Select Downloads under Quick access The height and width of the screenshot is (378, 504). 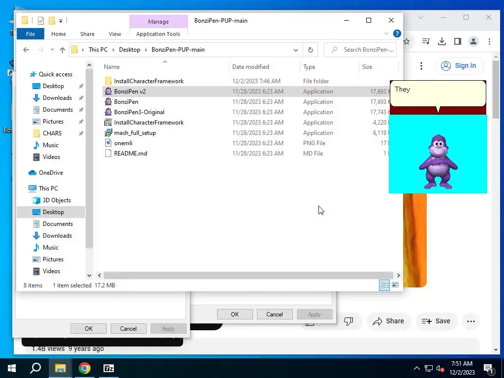(57, 98)
